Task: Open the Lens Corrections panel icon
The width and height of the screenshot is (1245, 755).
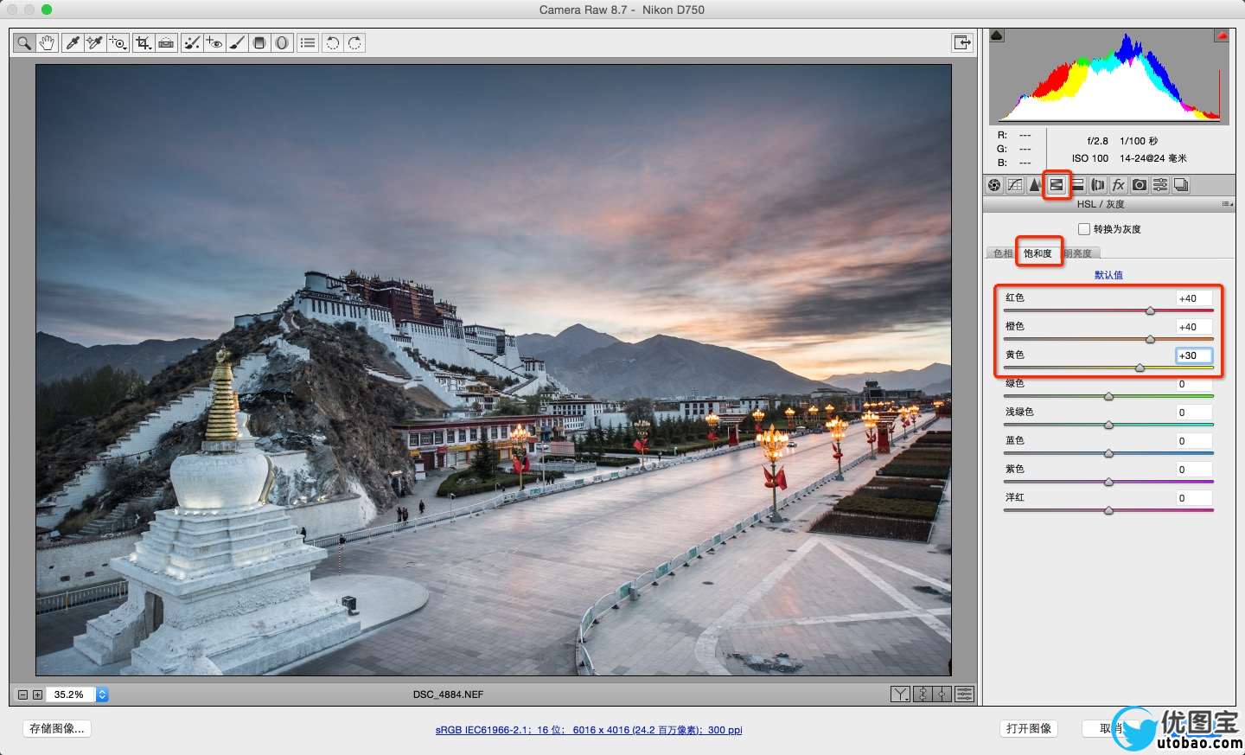Action: [1098, 185]
